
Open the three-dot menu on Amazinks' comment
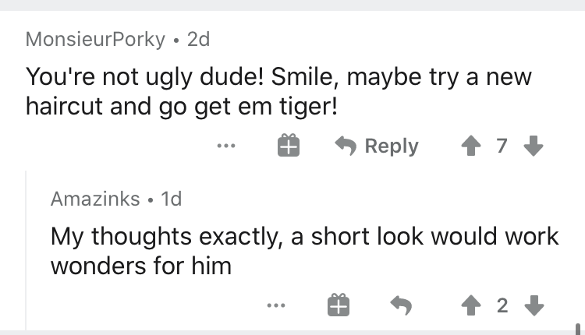click(x=275, y=305)
